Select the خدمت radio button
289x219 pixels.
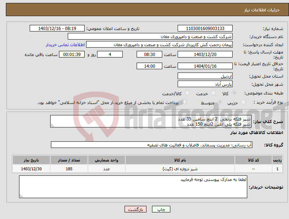213,93
